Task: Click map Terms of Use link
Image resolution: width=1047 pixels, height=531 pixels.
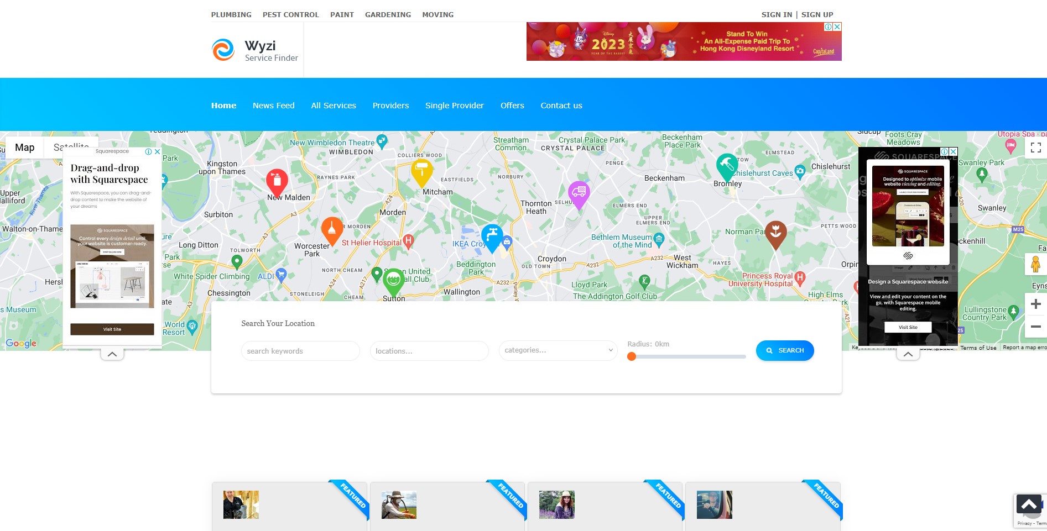Action: pyautogui.click(x=978, y=348)
